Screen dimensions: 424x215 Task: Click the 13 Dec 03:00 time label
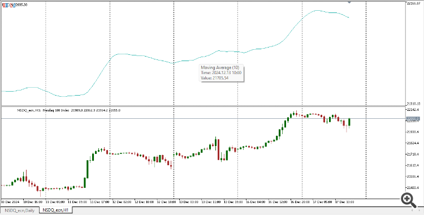pyautogui.click(x=189, y=202)
